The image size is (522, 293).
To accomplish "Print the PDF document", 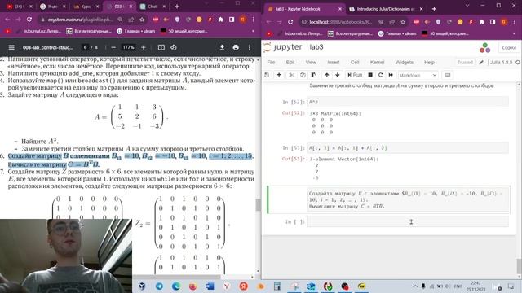I will click(236, 47).
